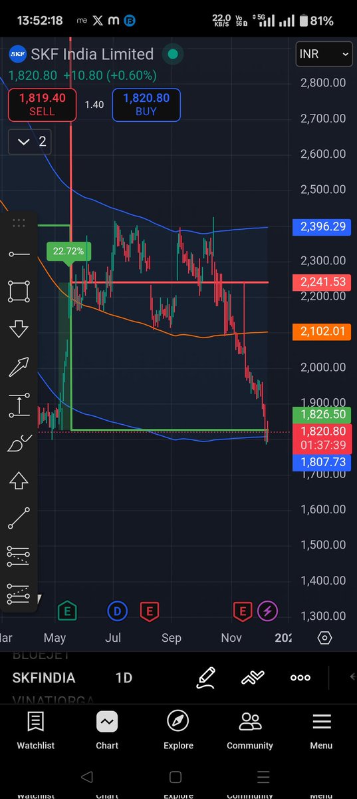Select the arrow marker down tool
357x799 pixels.
pyautogui.click(x=19, y=329)
